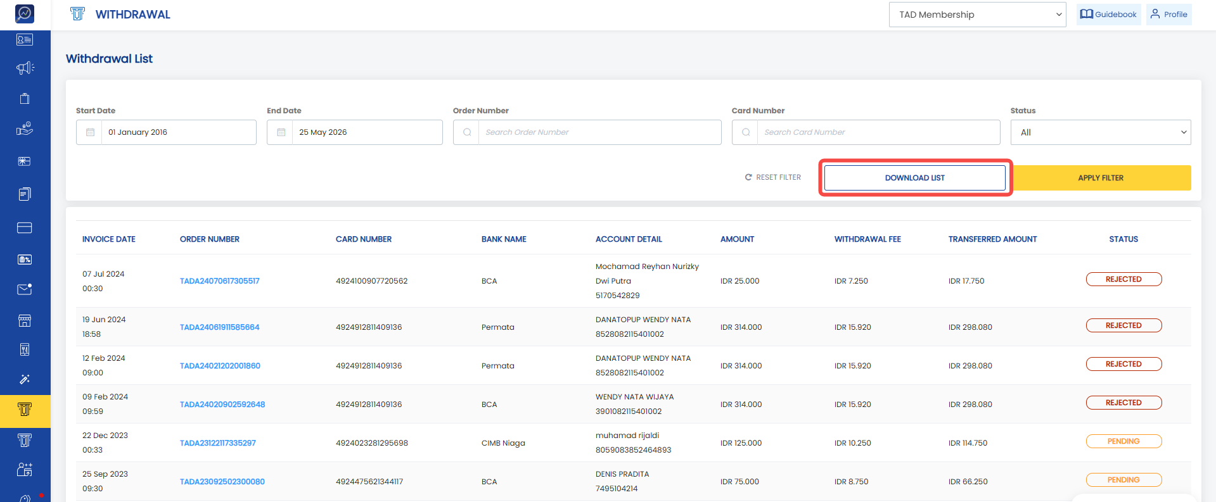Click the amount IDR 25.000
Image resolution: width=1216 pixels, height=502 pixels.
pyautogui.click(x=739, y=281)
